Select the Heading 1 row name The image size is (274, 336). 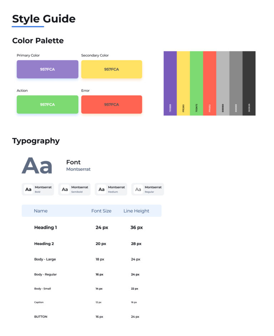pyautogui.click(x=46, y=227)
